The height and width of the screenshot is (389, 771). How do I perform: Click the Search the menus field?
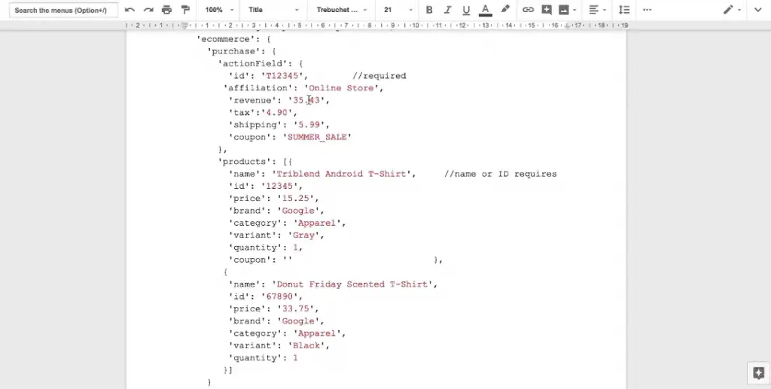[63, 10]
